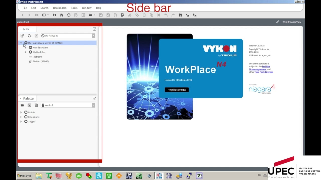Open the Web Browser View dropdown
Viewport: 321px width, 180px height.
pos(293,22)
